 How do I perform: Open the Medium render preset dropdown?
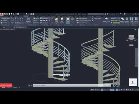(x=116, y=18)
